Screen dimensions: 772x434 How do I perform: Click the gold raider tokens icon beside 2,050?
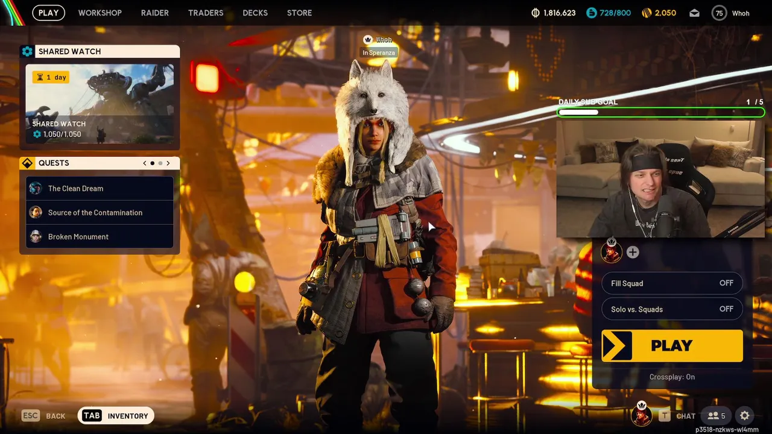click(647, 13)
